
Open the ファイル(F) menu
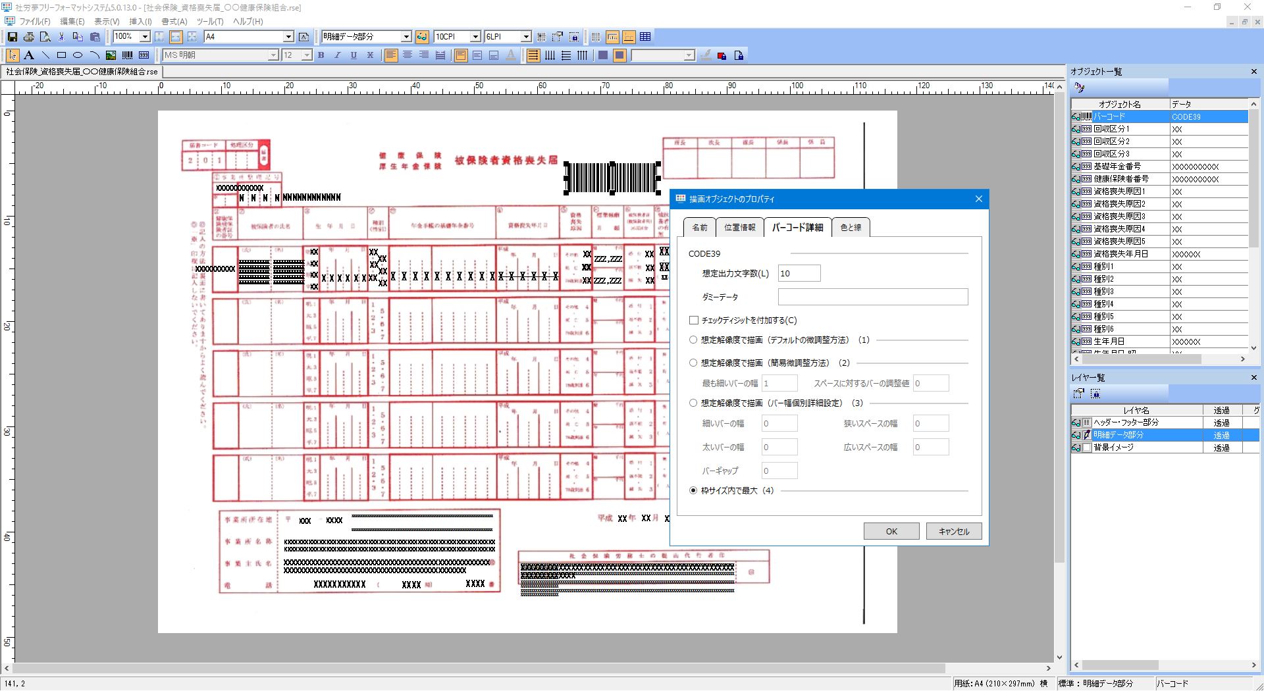34,21
